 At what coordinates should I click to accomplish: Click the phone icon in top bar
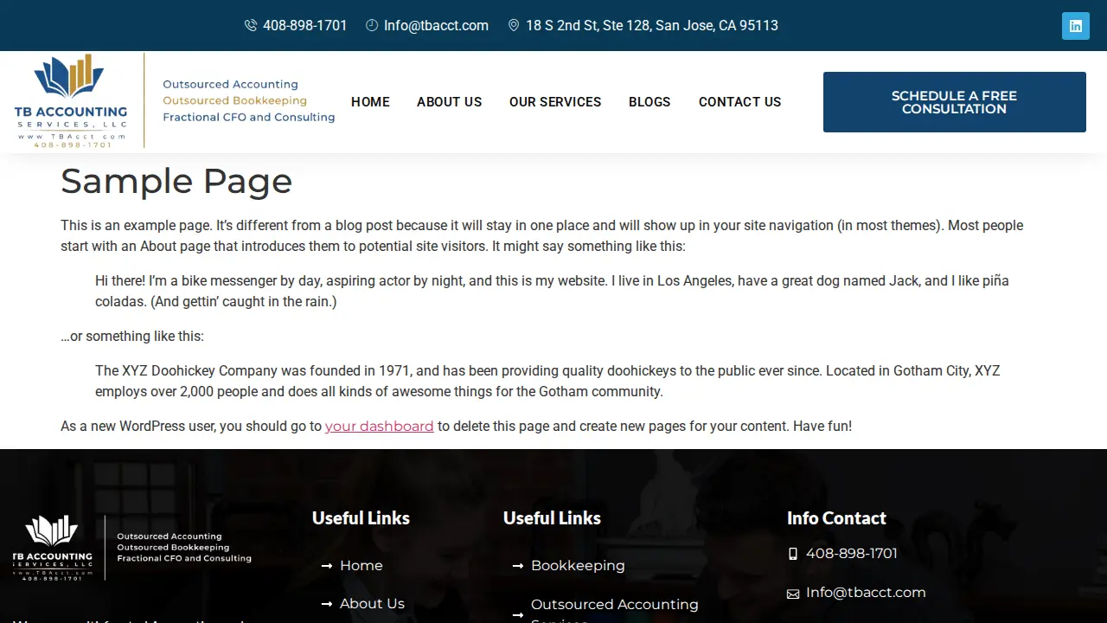click(x=251, y=26)
